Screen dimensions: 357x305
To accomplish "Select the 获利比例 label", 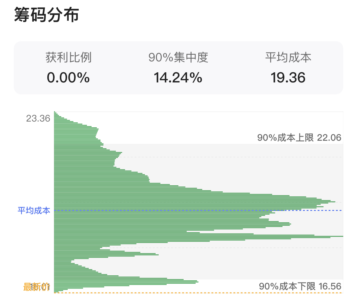I will (x=69, y=57).
